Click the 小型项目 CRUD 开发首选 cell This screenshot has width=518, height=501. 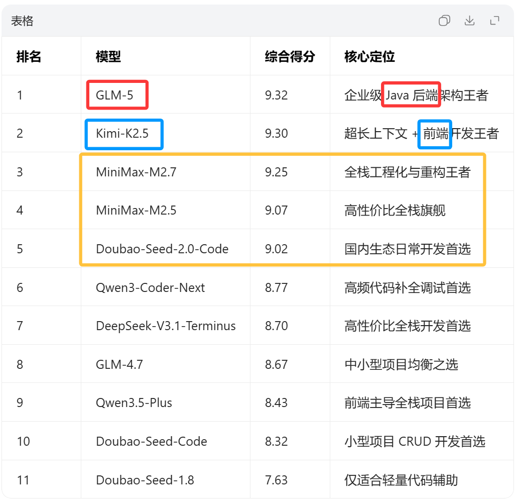[415, 441]
